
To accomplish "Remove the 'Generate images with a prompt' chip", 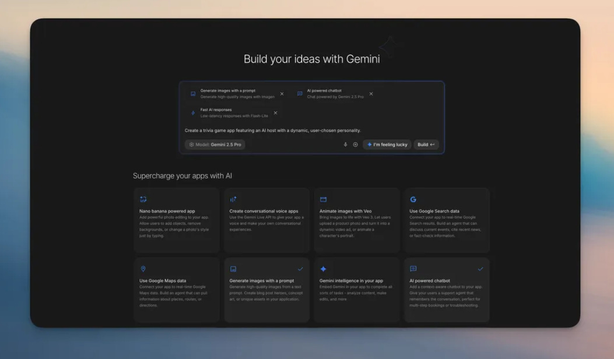I will [282, 94].
